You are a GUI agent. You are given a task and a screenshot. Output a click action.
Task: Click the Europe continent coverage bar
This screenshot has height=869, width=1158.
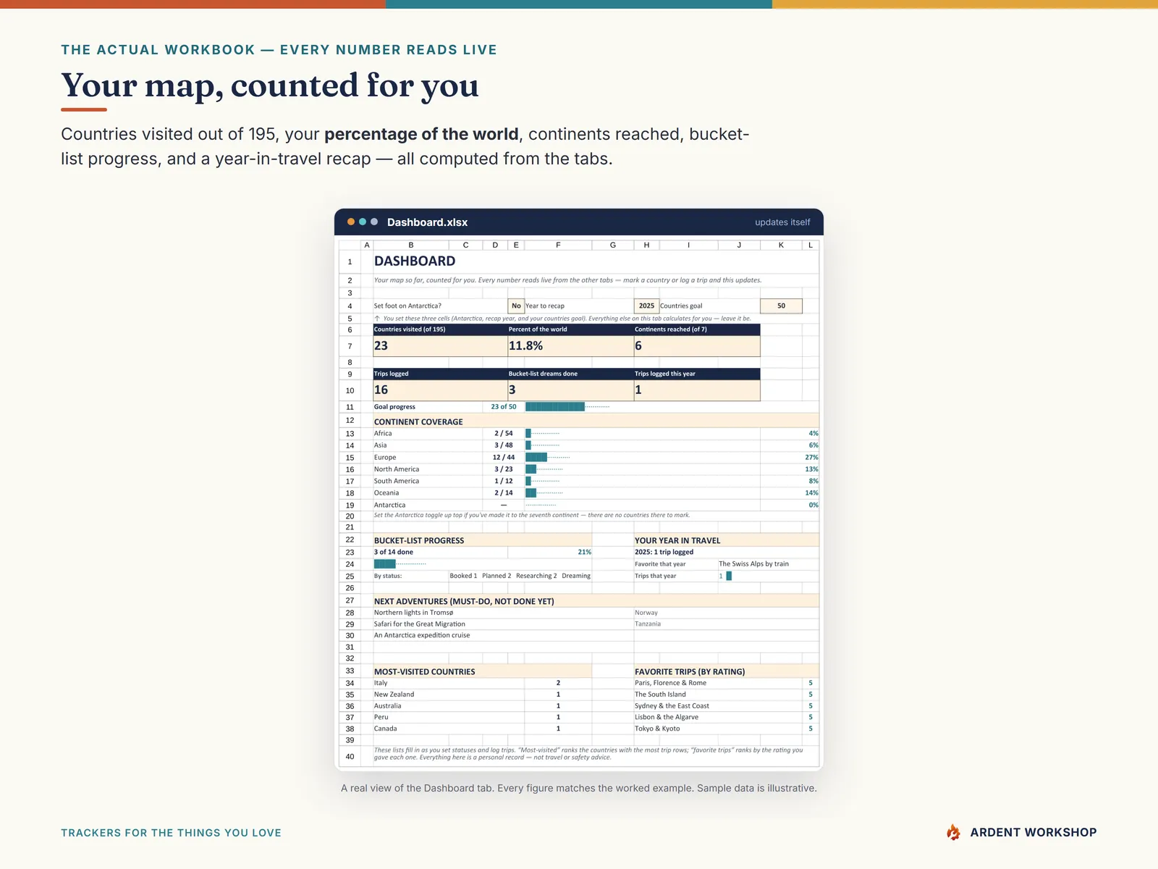pos(548,458)
